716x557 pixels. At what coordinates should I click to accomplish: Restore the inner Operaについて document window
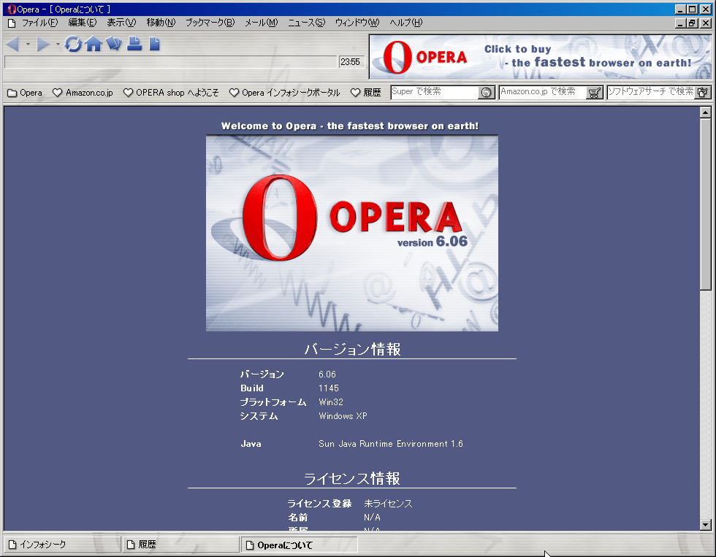click(x=693, y=23)
